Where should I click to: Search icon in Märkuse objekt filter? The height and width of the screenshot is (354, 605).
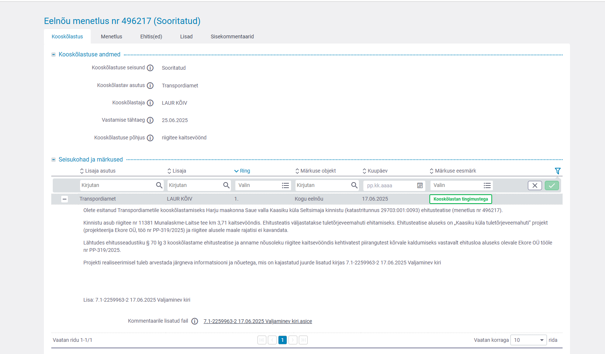tap(354, 185)
